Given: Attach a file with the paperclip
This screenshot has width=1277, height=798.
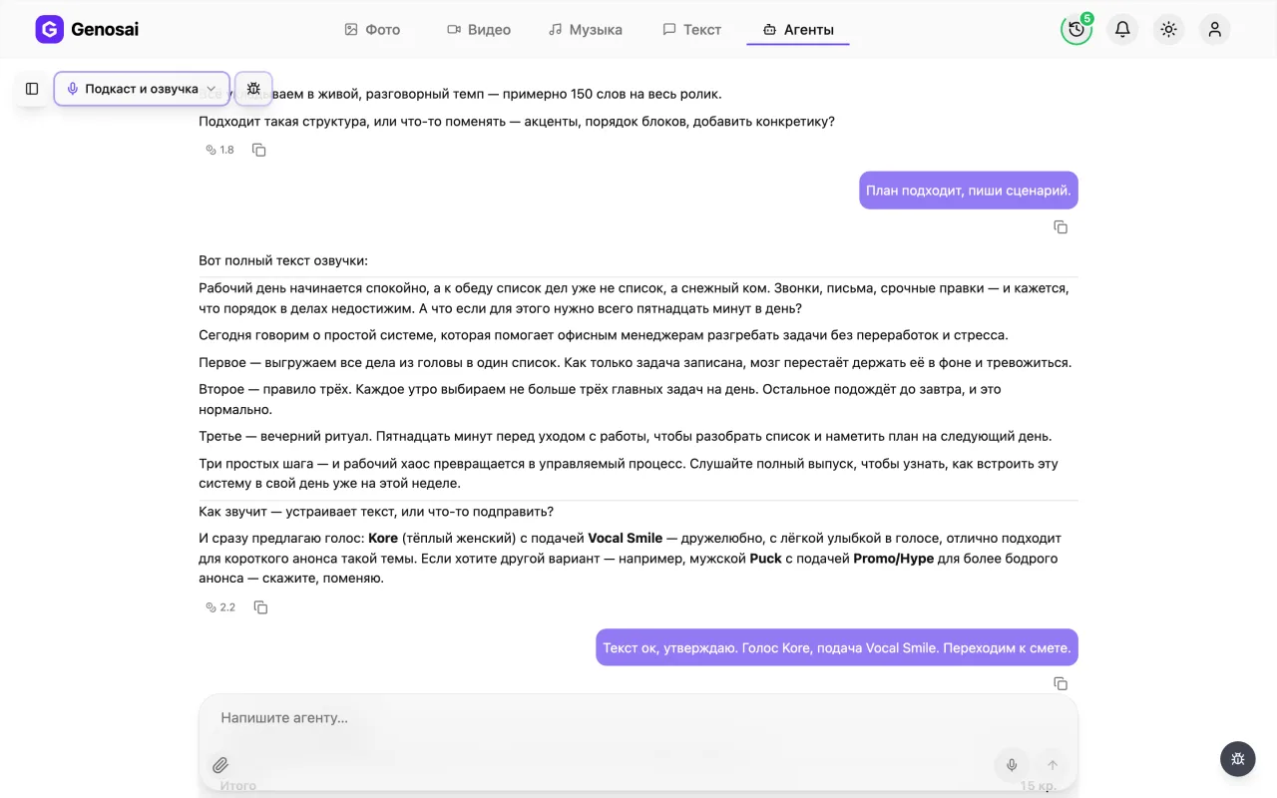Looking at the screenshot, I should click(x=220, y=765).
